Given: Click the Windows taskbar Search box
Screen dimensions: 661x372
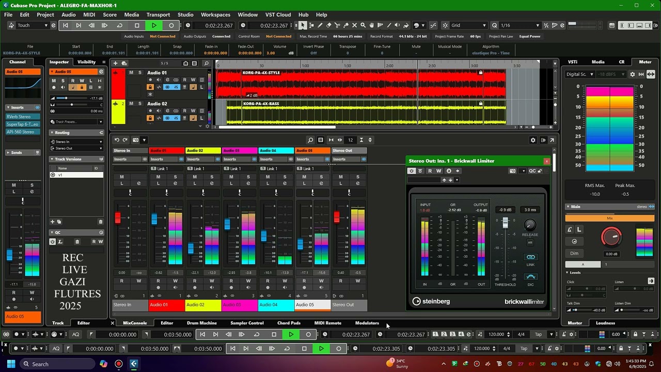Looking at the screenshot, I should (x=57, y=364).
